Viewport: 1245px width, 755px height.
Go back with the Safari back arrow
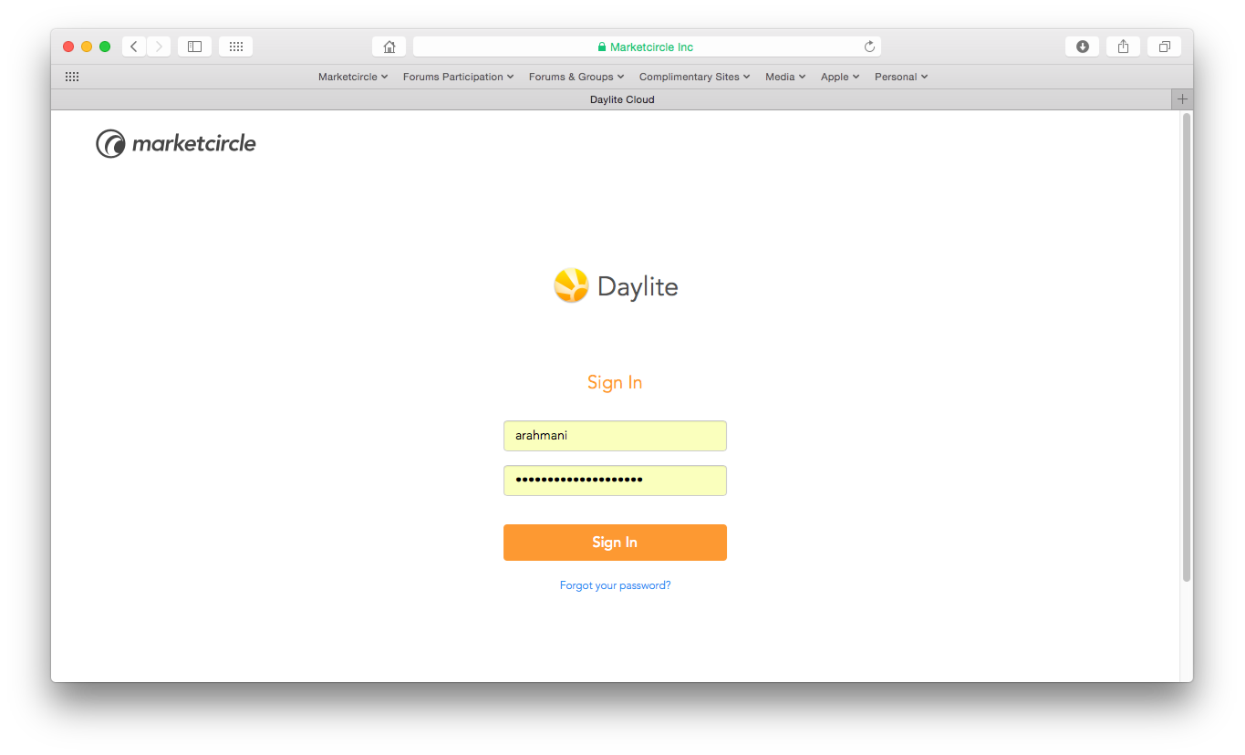point(134,47)
